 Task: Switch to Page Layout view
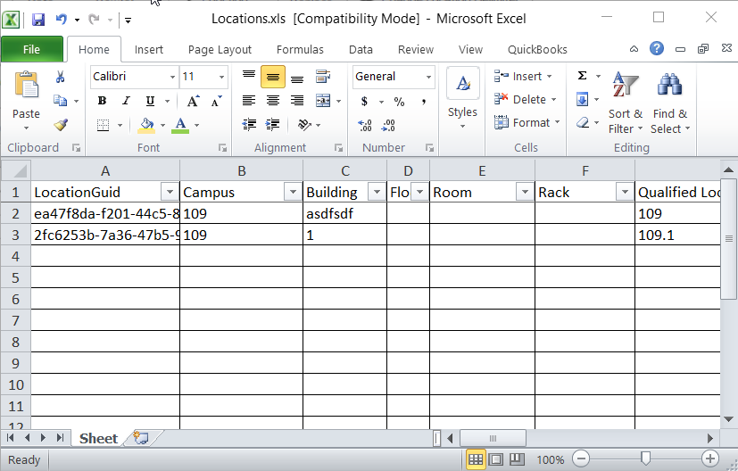tap(496, 459)
